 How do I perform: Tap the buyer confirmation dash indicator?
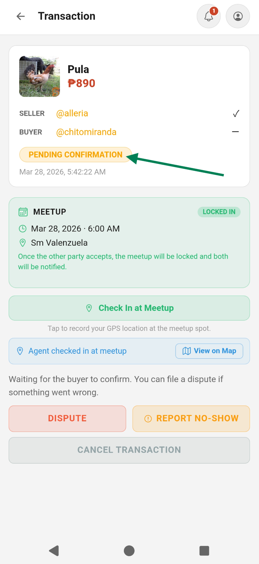click(235, 132)
